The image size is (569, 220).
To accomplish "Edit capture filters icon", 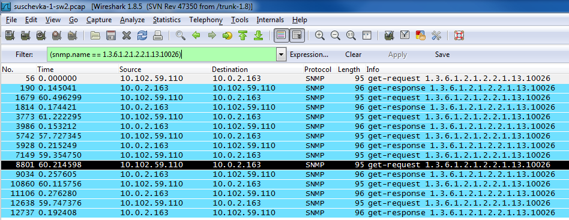I will click(x=390, y=35).
